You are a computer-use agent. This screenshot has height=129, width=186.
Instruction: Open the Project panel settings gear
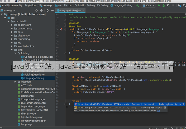coord(47,11)
